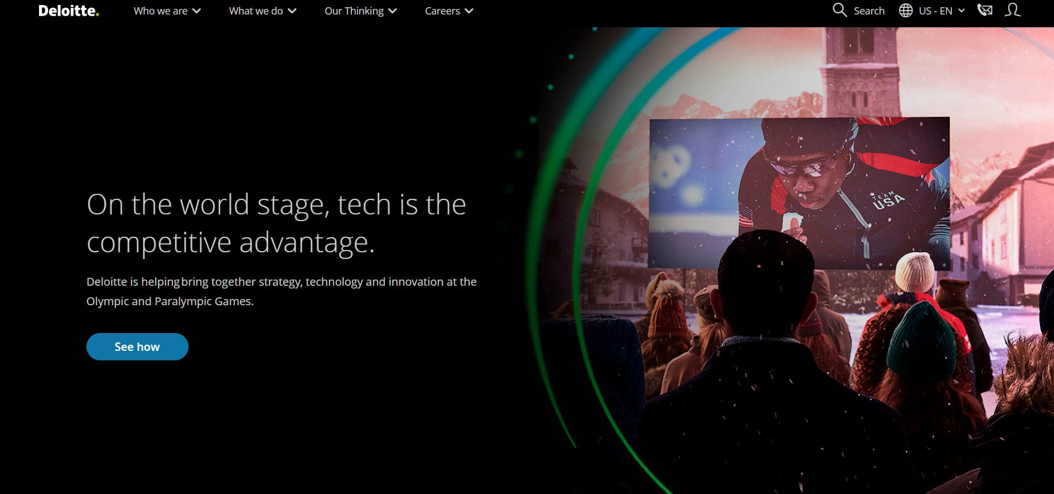Image resolution: width=1054 pixels, height=494 pixels.
Task: Click the Team USA athlete hero image
Action: click(799, 193)
